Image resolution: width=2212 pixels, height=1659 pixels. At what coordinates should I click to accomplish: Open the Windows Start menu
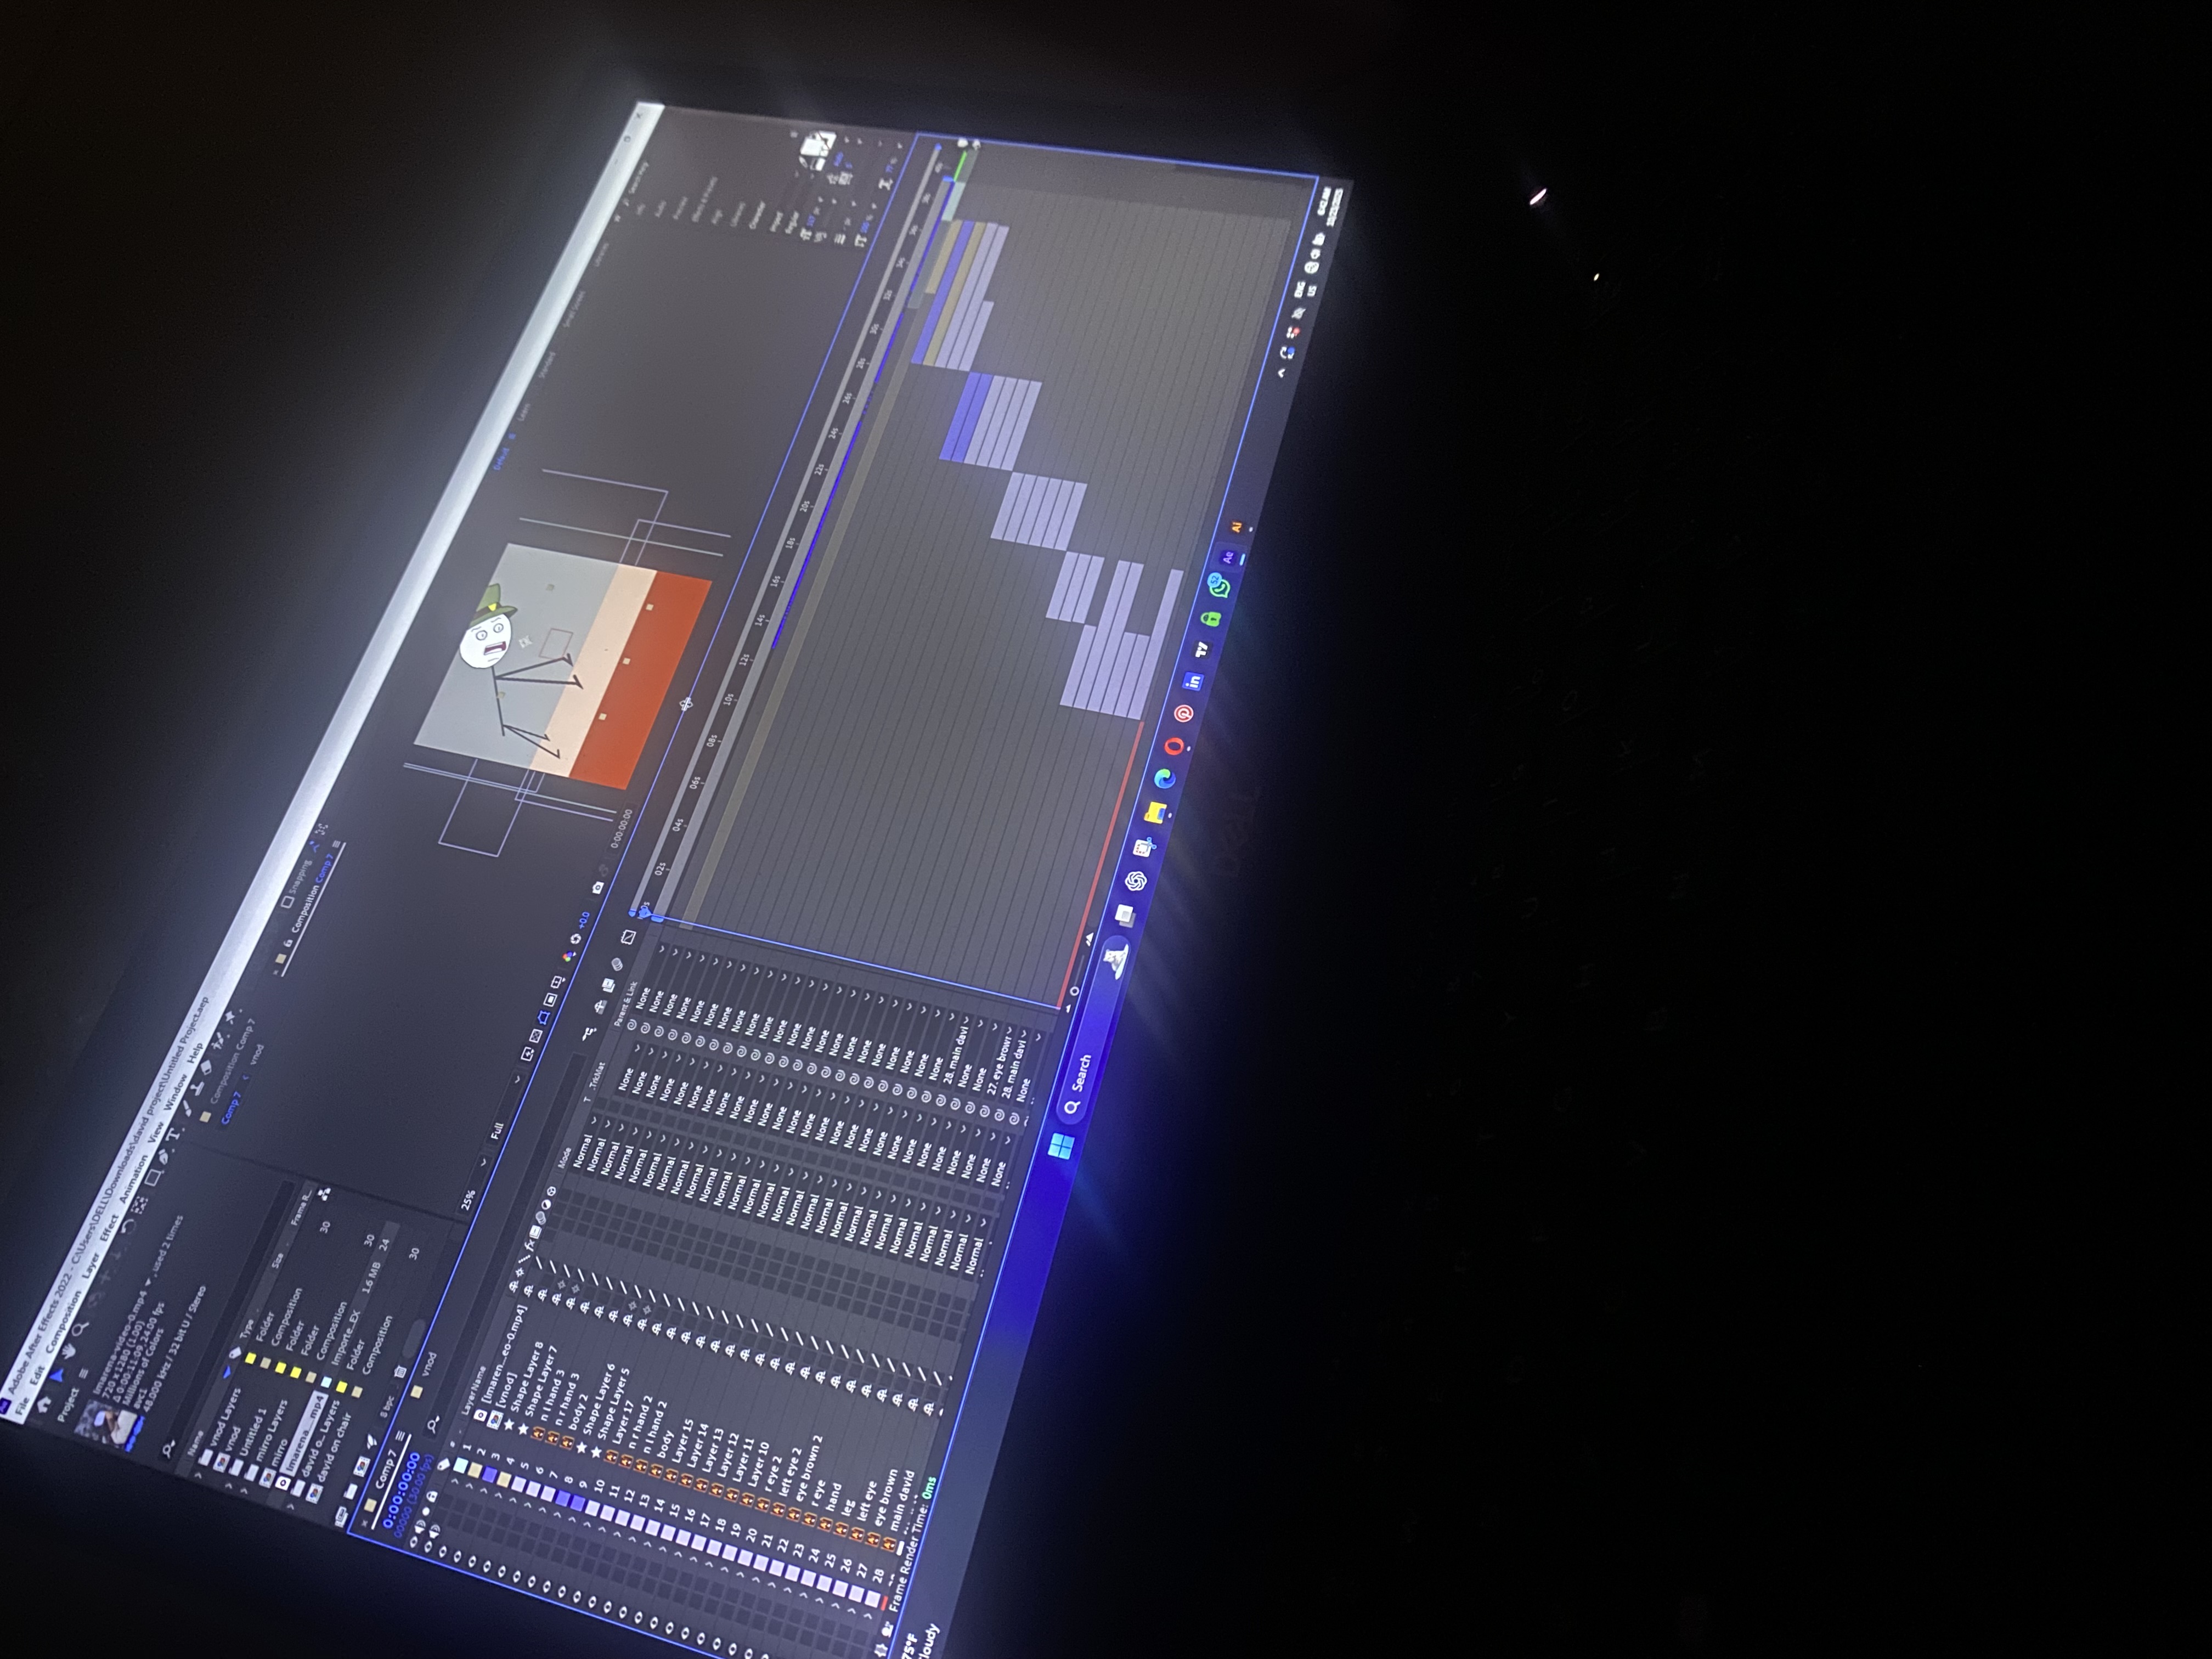pyautogui.click(x=1061, y=1147)
